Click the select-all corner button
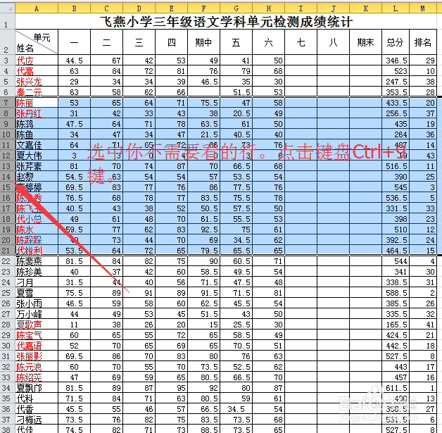The image size is (442, 433). coord(7,8)
